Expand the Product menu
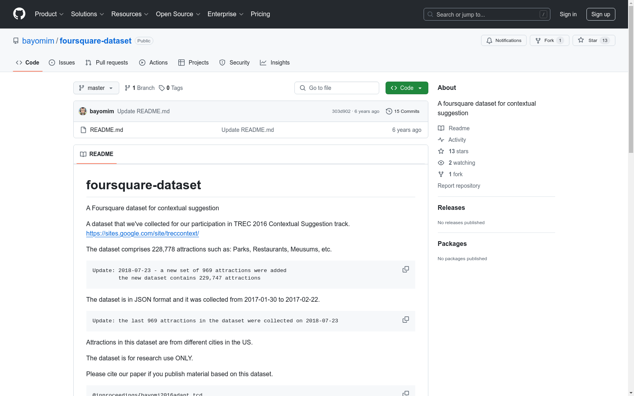 (x=49, y=14)
